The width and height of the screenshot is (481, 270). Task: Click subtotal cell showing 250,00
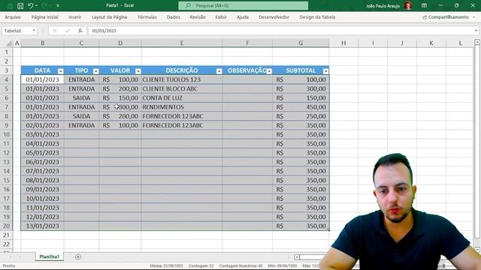pos(301,116)
